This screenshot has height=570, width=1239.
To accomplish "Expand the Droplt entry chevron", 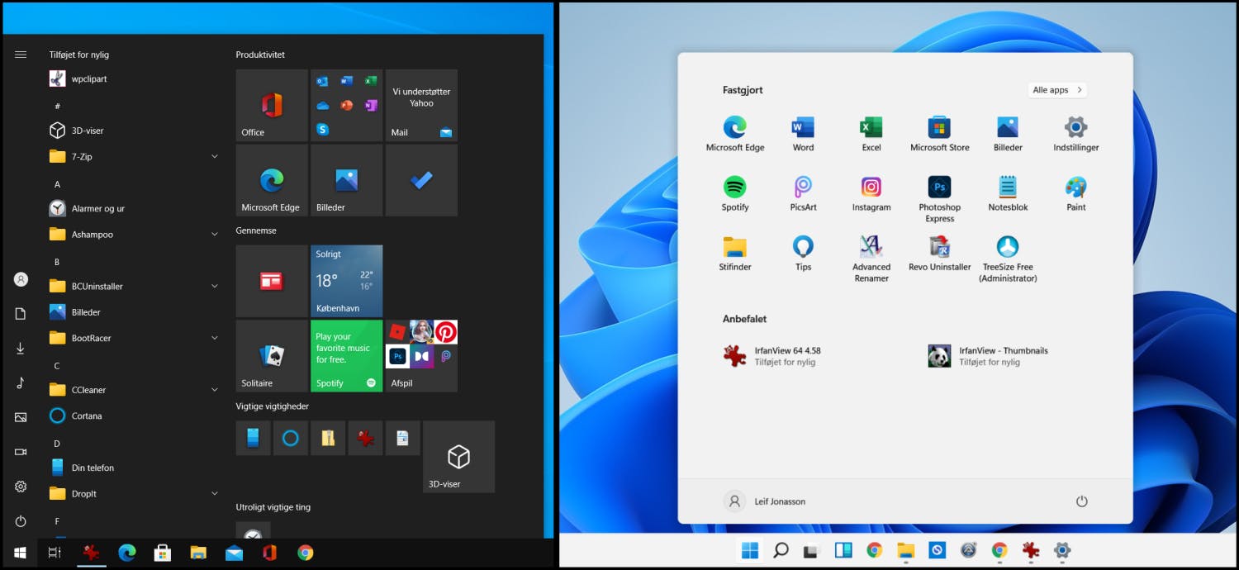I will [x=214, y=493].
